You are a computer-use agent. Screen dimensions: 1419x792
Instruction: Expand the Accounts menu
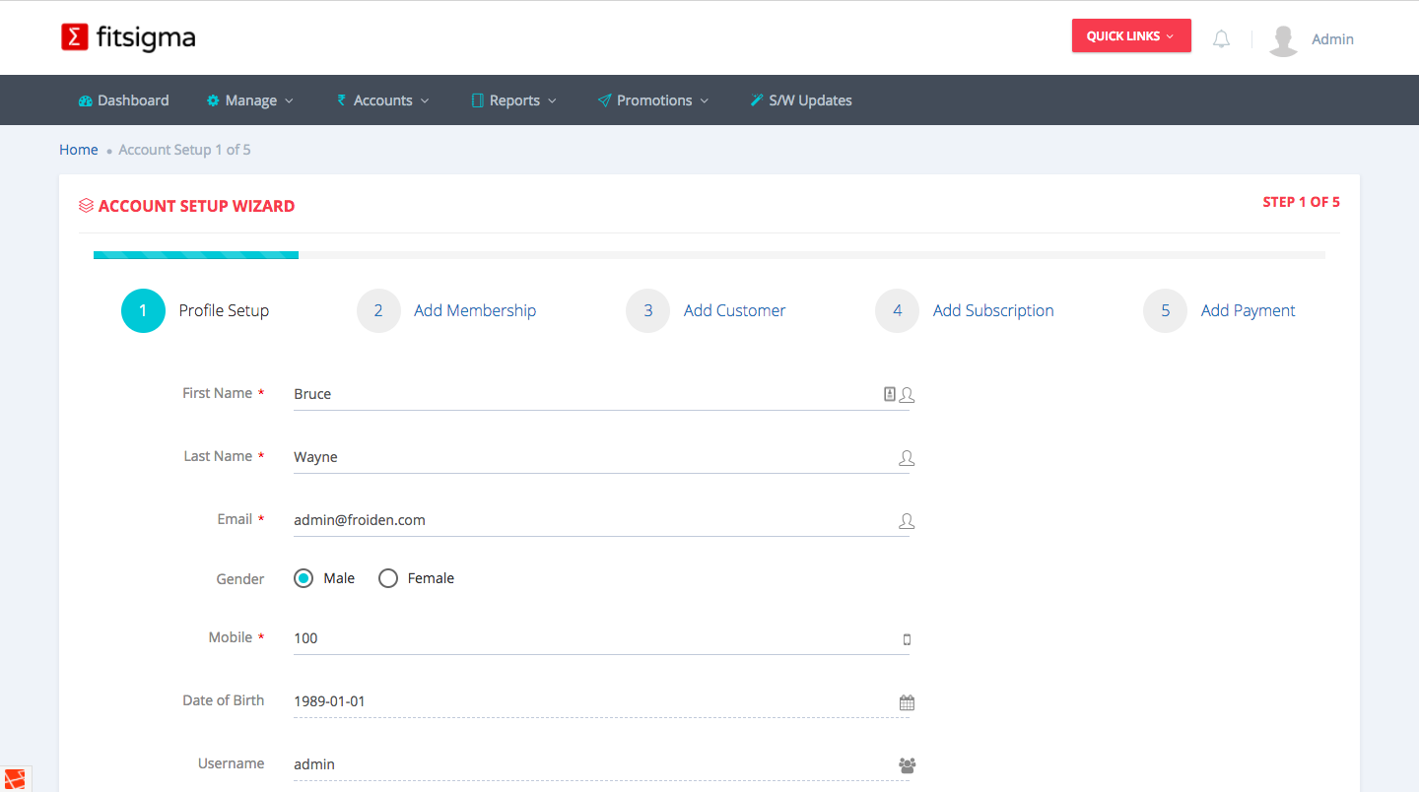383,100
